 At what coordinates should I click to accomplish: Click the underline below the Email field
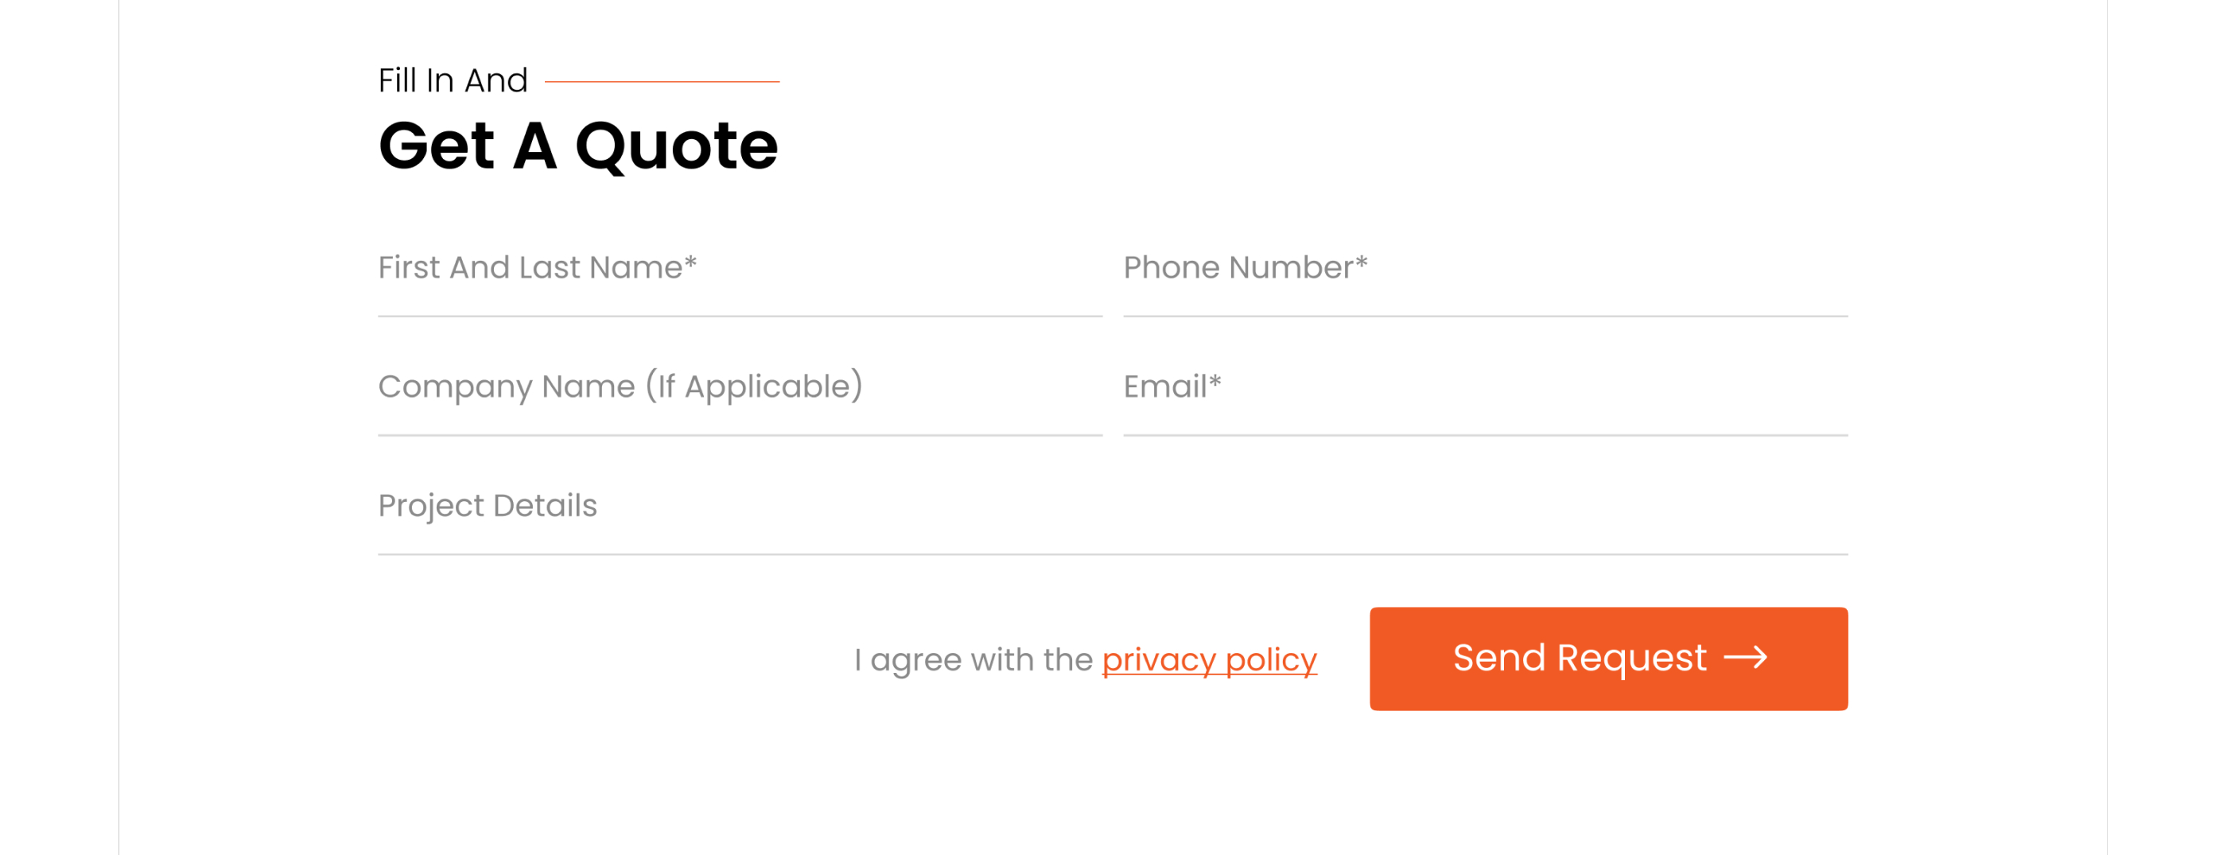1484,435
